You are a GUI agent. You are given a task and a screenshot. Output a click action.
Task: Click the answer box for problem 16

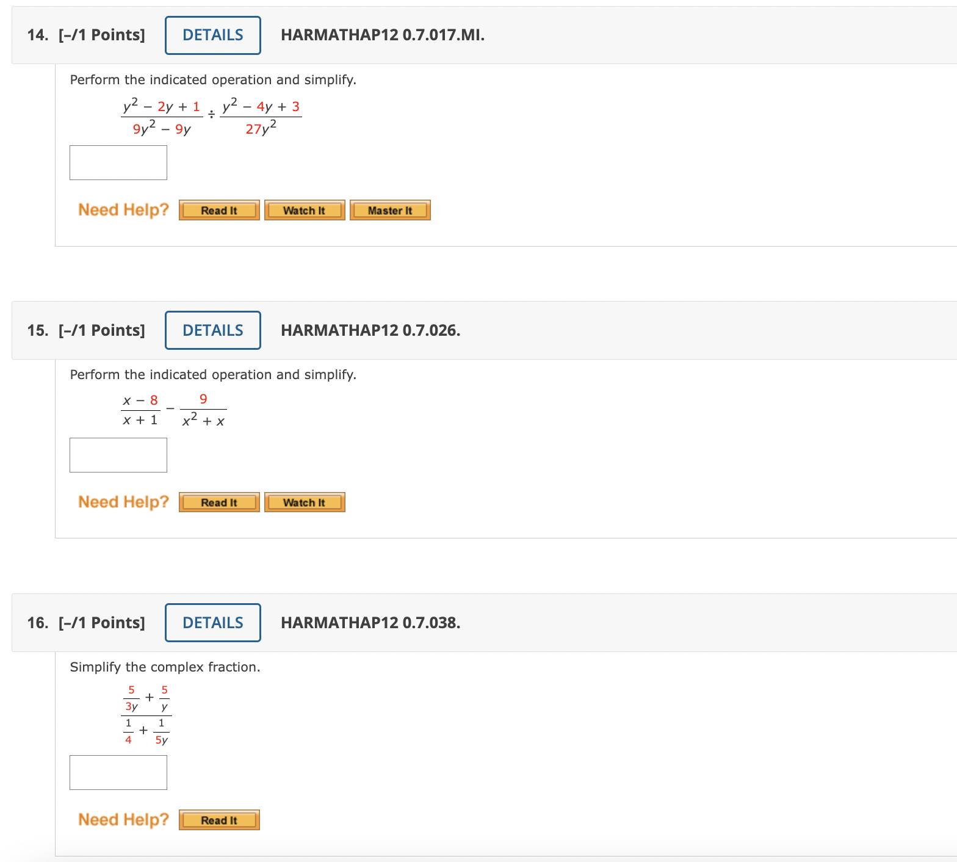(x=118, y=772)
